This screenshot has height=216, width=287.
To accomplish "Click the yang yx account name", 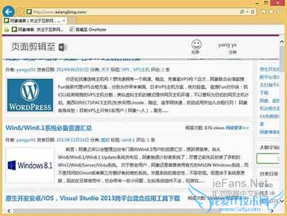I will 227,45.
